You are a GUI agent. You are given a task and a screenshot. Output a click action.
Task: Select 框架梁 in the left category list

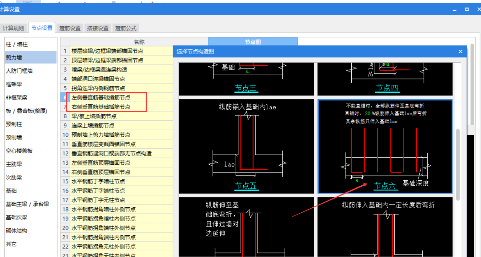coord(14,84)
